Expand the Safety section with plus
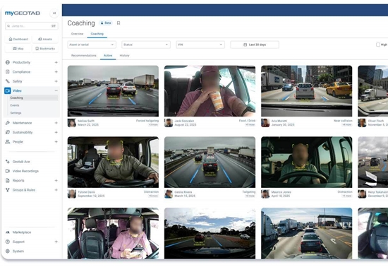This screenshot has width=388, height=267. [56, 81]
